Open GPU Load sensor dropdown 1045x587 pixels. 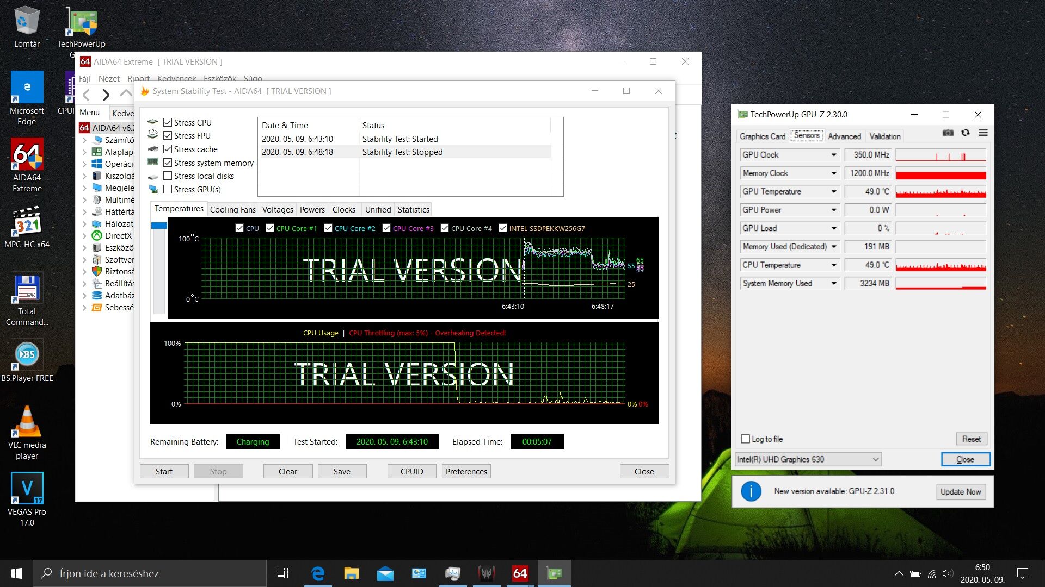tap(833, 228)
